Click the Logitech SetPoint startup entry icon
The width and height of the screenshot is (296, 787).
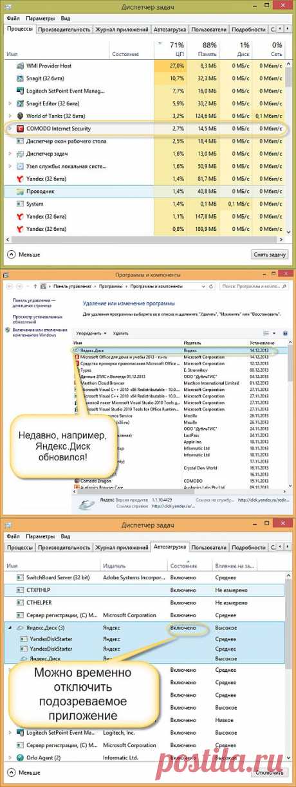tap(20, 732)
